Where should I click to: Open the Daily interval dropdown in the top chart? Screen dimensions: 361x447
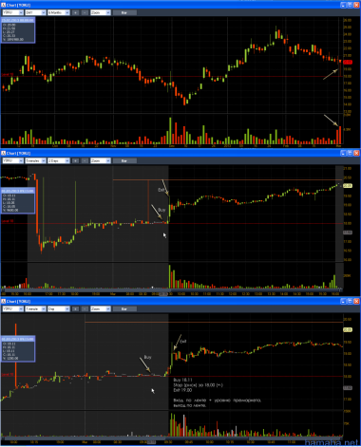(x=35, y=12)
